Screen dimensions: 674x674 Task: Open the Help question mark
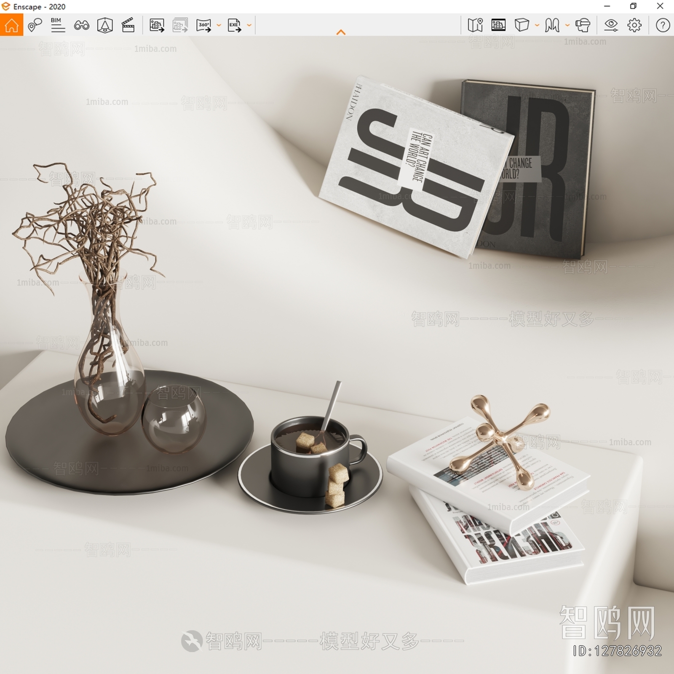[x=663, y=25]
